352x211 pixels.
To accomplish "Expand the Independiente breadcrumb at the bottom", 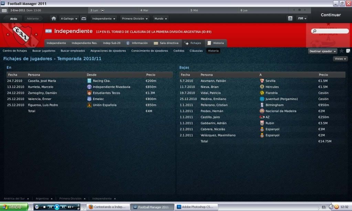I will 104,198.
